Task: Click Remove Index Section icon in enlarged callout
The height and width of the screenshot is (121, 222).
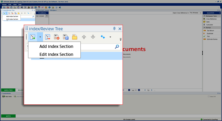Action: (x=47, y=37)
